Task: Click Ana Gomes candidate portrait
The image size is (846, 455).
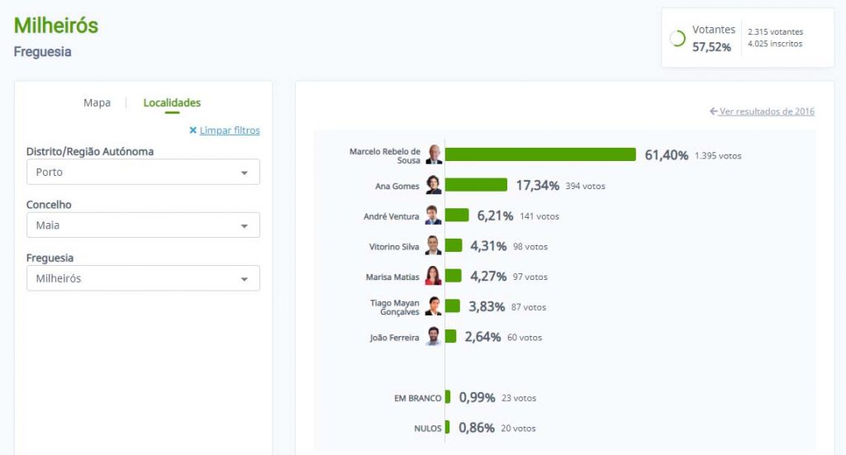Action: (x=434, y=185)
